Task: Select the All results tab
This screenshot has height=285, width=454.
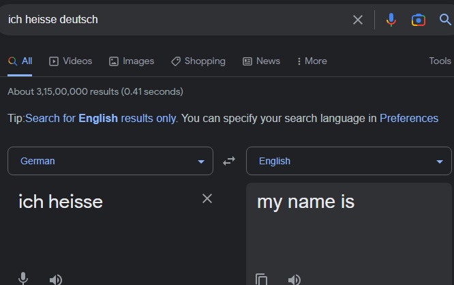Action: point(20,61)
